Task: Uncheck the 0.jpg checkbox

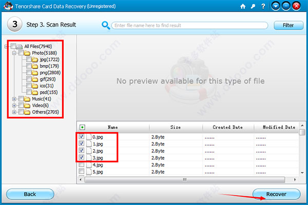Action: (x=82, y=136)
